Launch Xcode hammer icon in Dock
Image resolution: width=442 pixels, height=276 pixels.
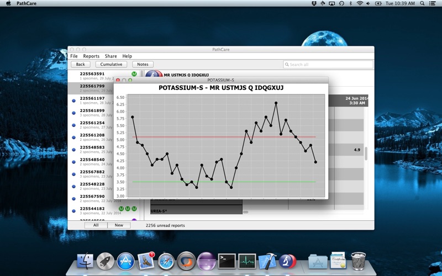[267, 261]
